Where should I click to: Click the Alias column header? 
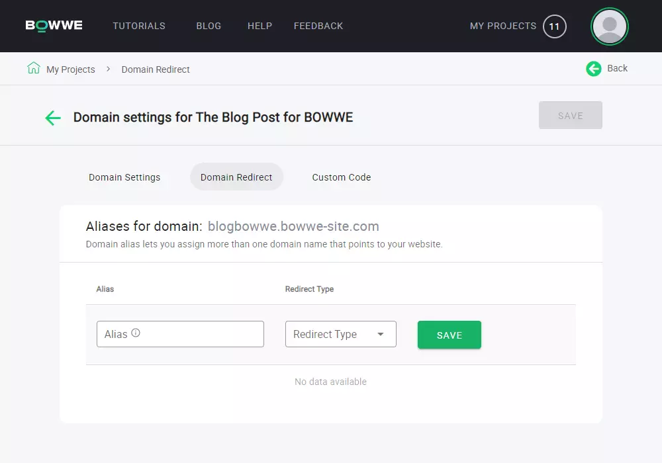(x=105, y=289)
